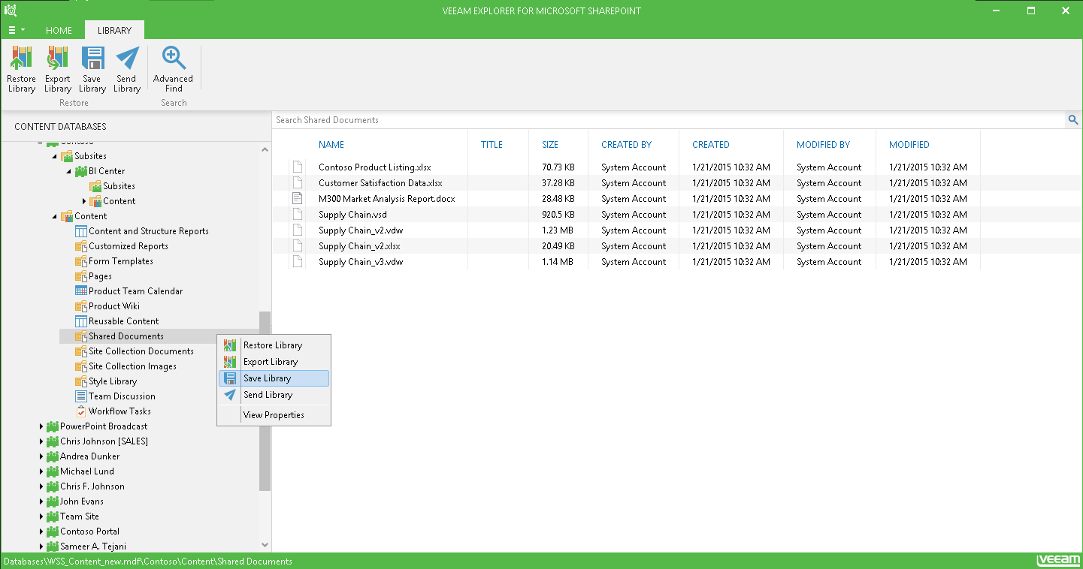Image resolution: width=1083 pixels, height=569 pixels.
Task: Click the database path in the status bar
Action: click(148, 561)
